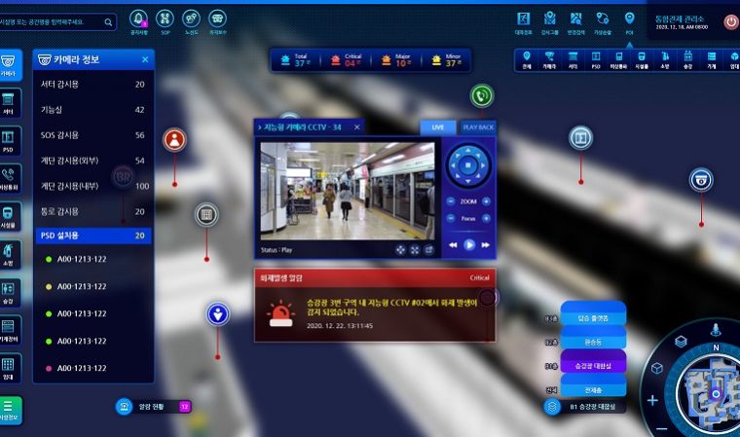The width and height of the screenshot is (740, 437).
Task: Switch to the PLAY BACK tab
Action: [x=477, y=127]
